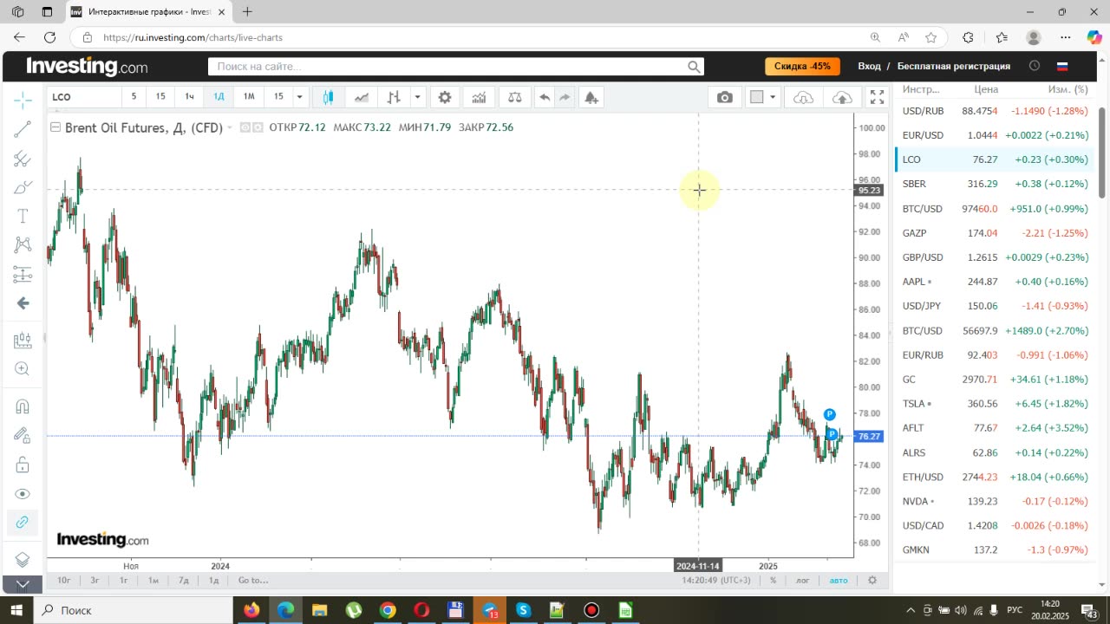Open bottom axis settings gear
The height and width of the screenshot is (624, 1110).
pyautogui.click(x=872, y=581)
